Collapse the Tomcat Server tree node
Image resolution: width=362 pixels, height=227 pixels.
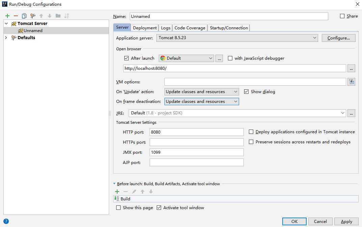pos(6,24)
